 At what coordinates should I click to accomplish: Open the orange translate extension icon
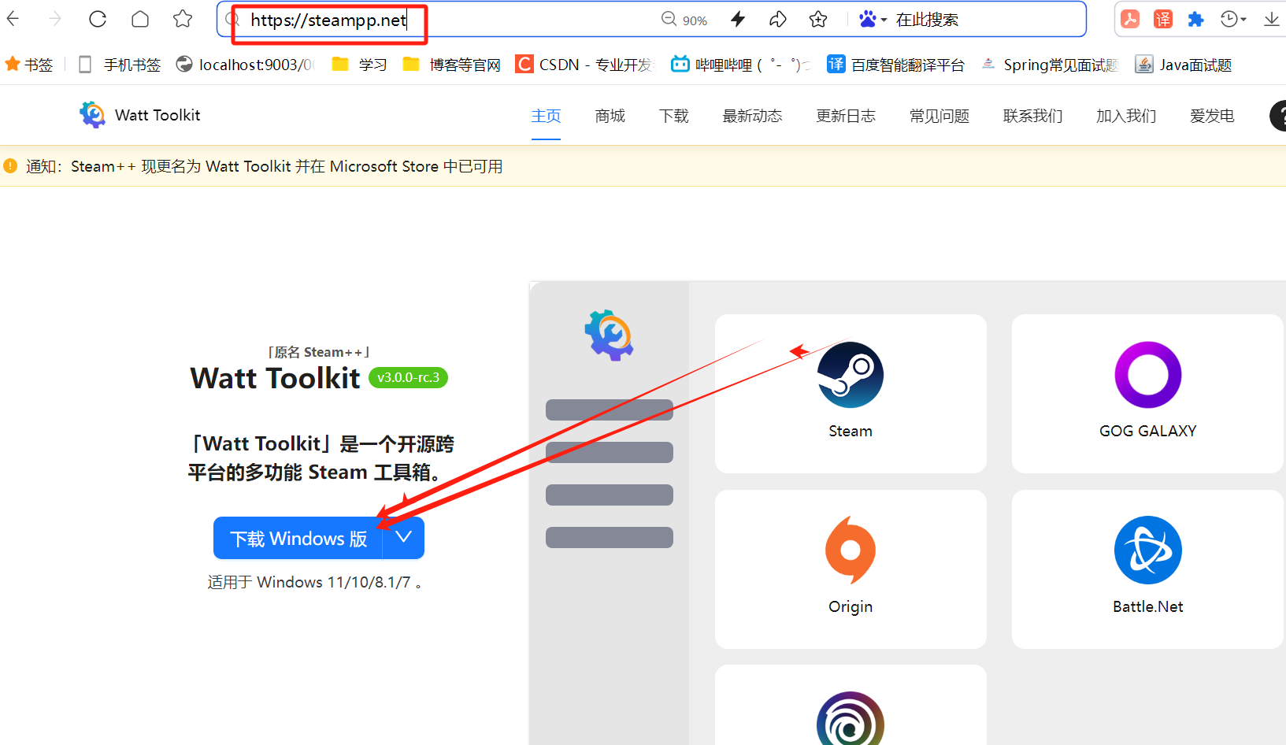click(x=1163, y=20)
